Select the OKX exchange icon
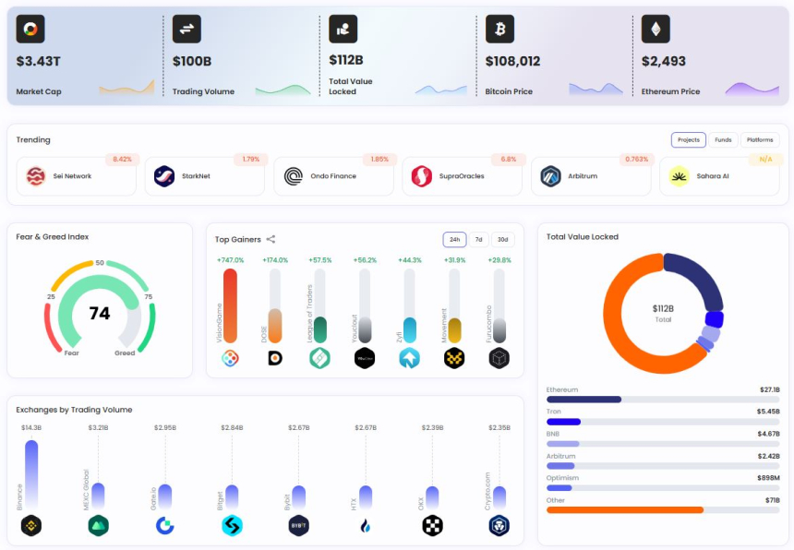The height and width of the screenshot is (550, 794). click(x=432, y=526)
